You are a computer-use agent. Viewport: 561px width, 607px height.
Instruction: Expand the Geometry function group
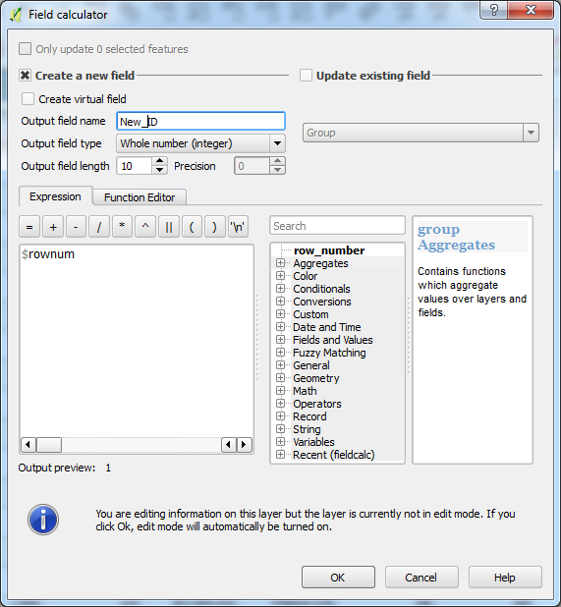point(280,378)
